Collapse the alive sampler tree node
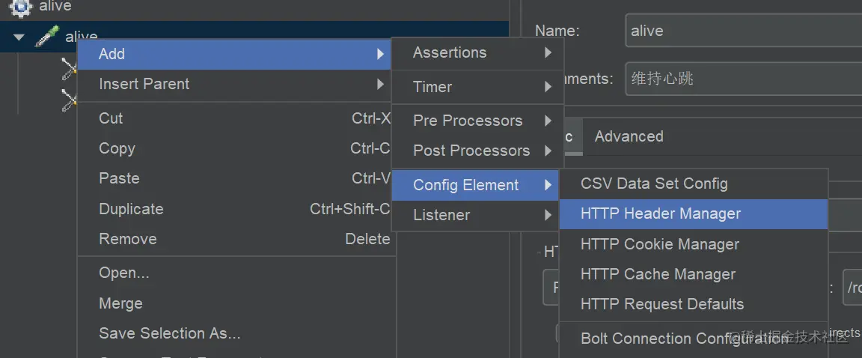862x358 pixels. pyautogui.click(x=19, y=37)
